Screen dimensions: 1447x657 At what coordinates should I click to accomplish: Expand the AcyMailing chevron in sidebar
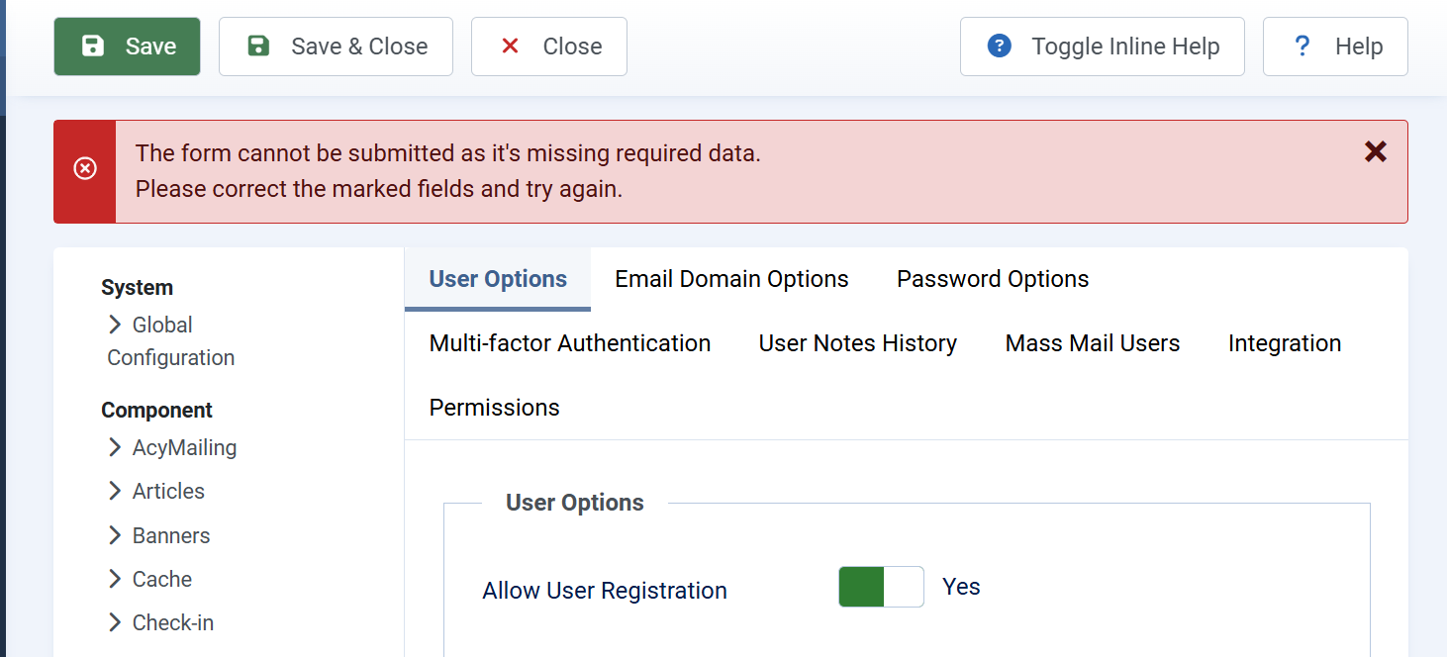(115, 447)
